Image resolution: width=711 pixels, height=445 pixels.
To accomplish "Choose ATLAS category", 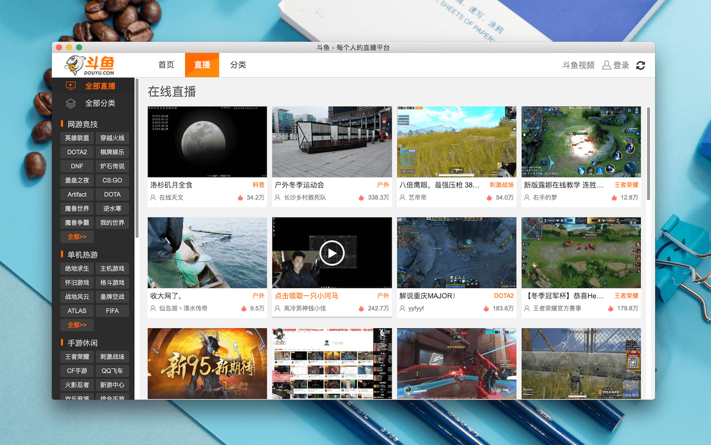I will pyautogui.click(x=77, y=311).
